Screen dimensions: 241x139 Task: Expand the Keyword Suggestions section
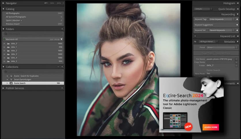click(x=237, y=25)
